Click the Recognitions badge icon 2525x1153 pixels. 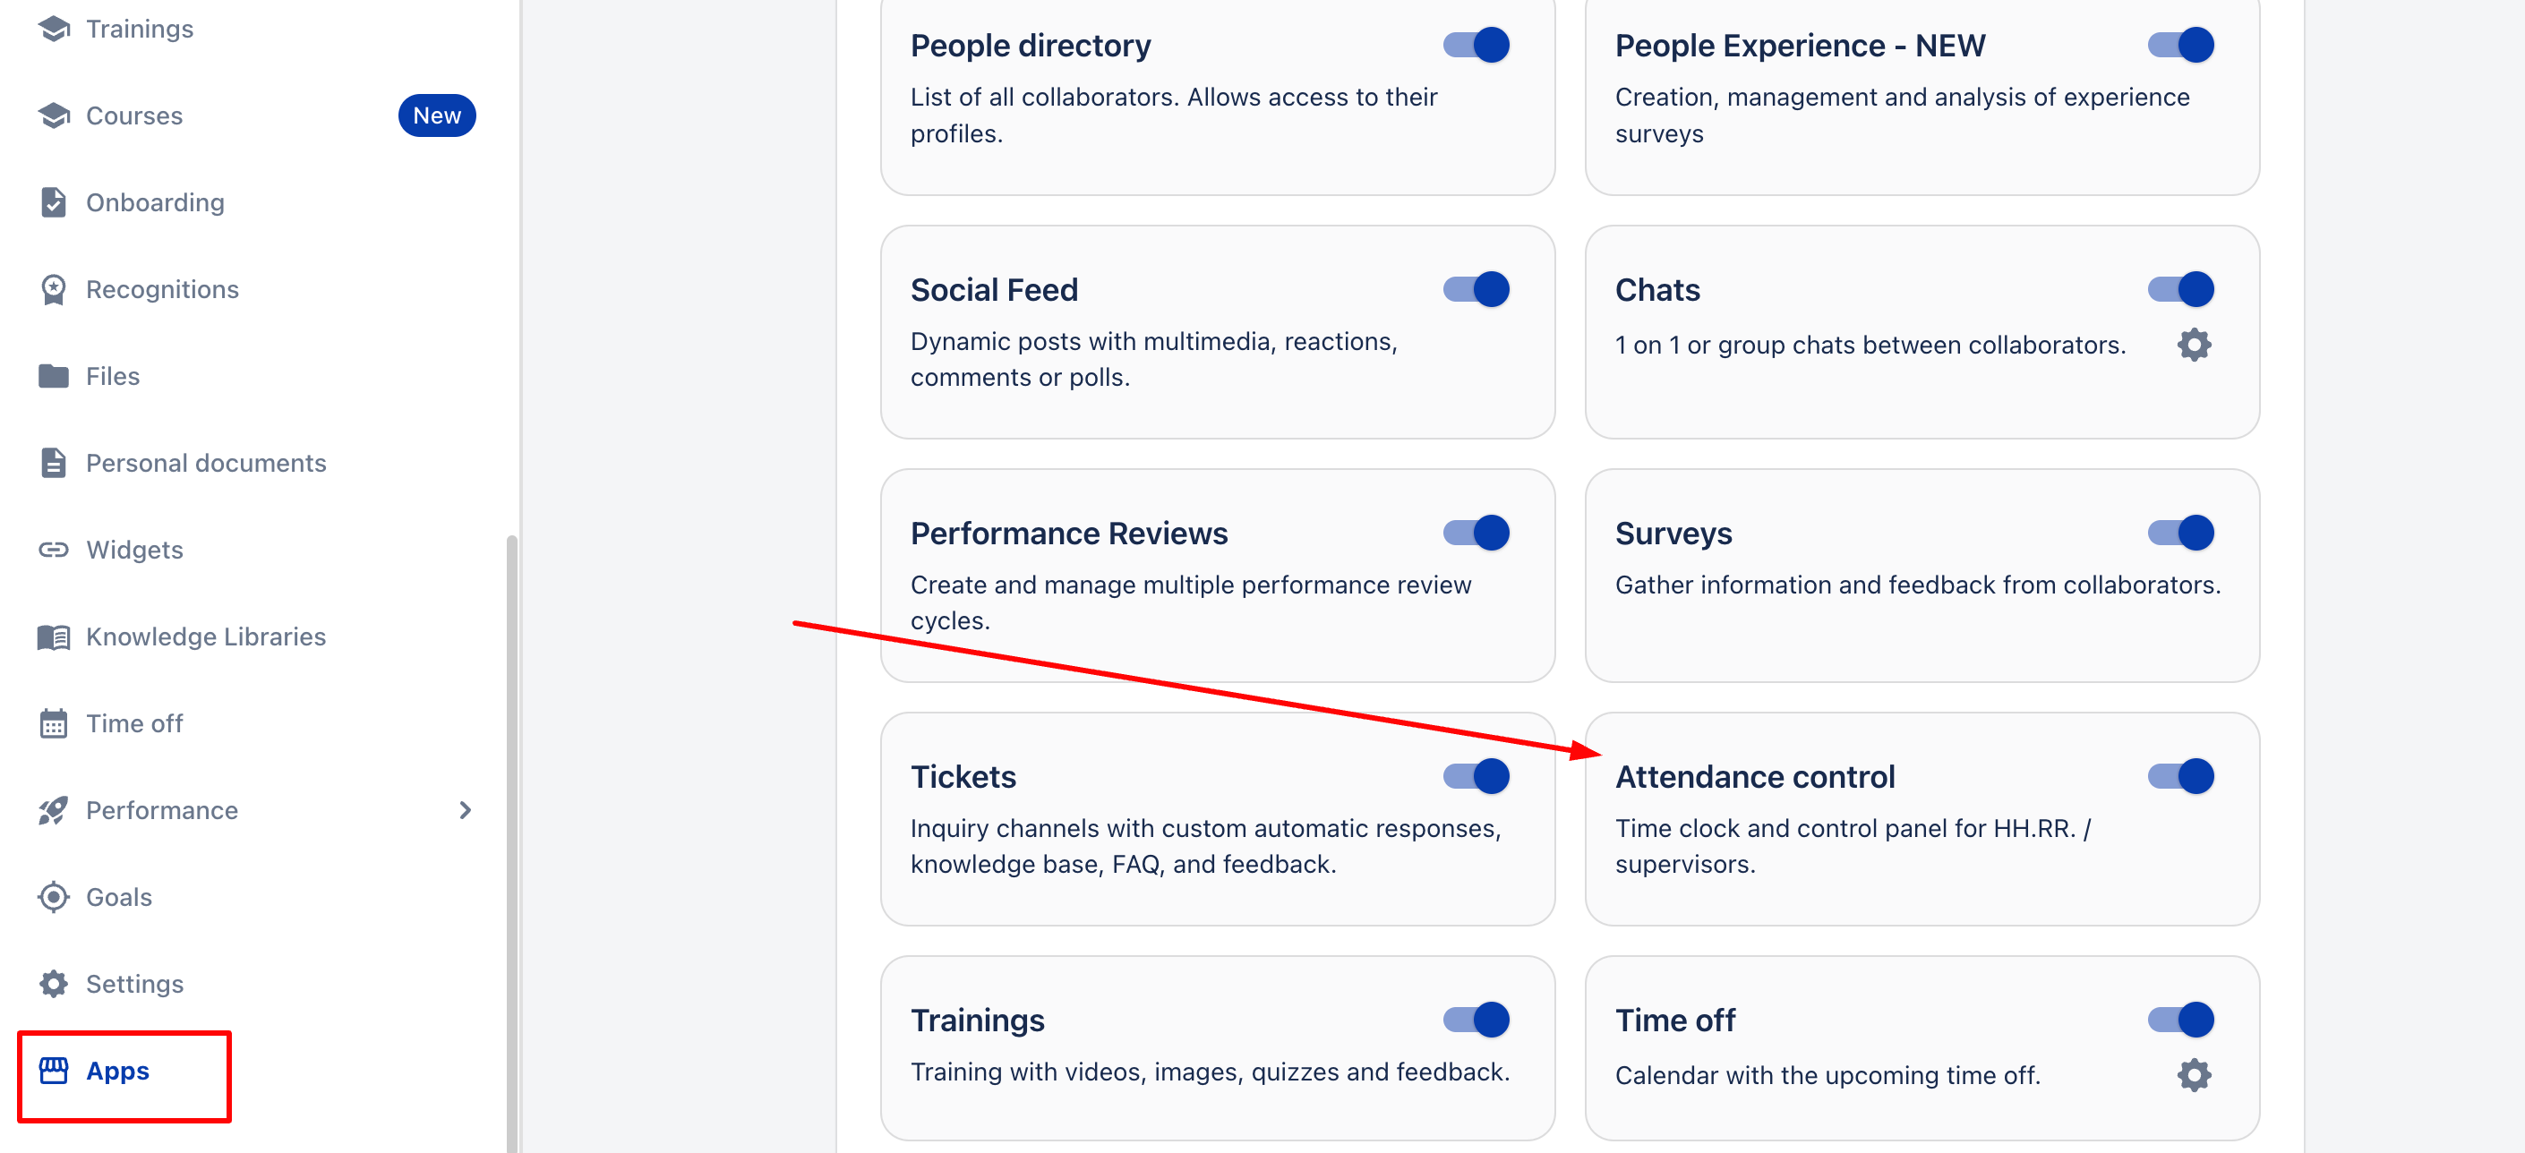(x=54, y=290)
